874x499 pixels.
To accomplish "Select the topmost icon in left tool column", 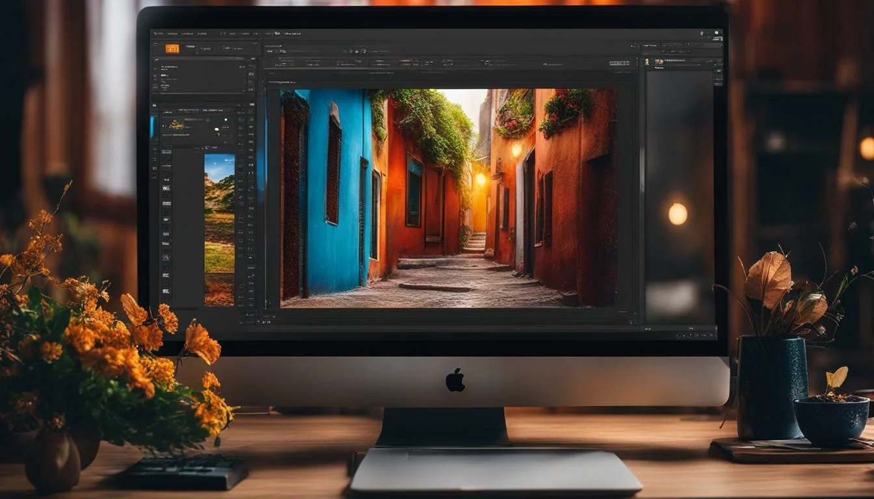I will 165,151.
